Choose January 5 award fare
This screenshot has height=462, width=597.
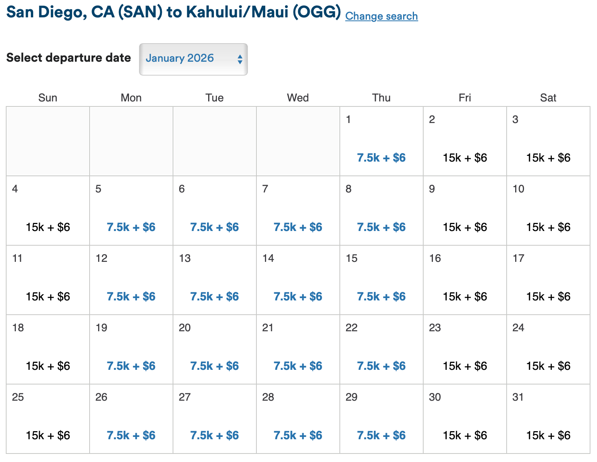[x=131, y=227]
